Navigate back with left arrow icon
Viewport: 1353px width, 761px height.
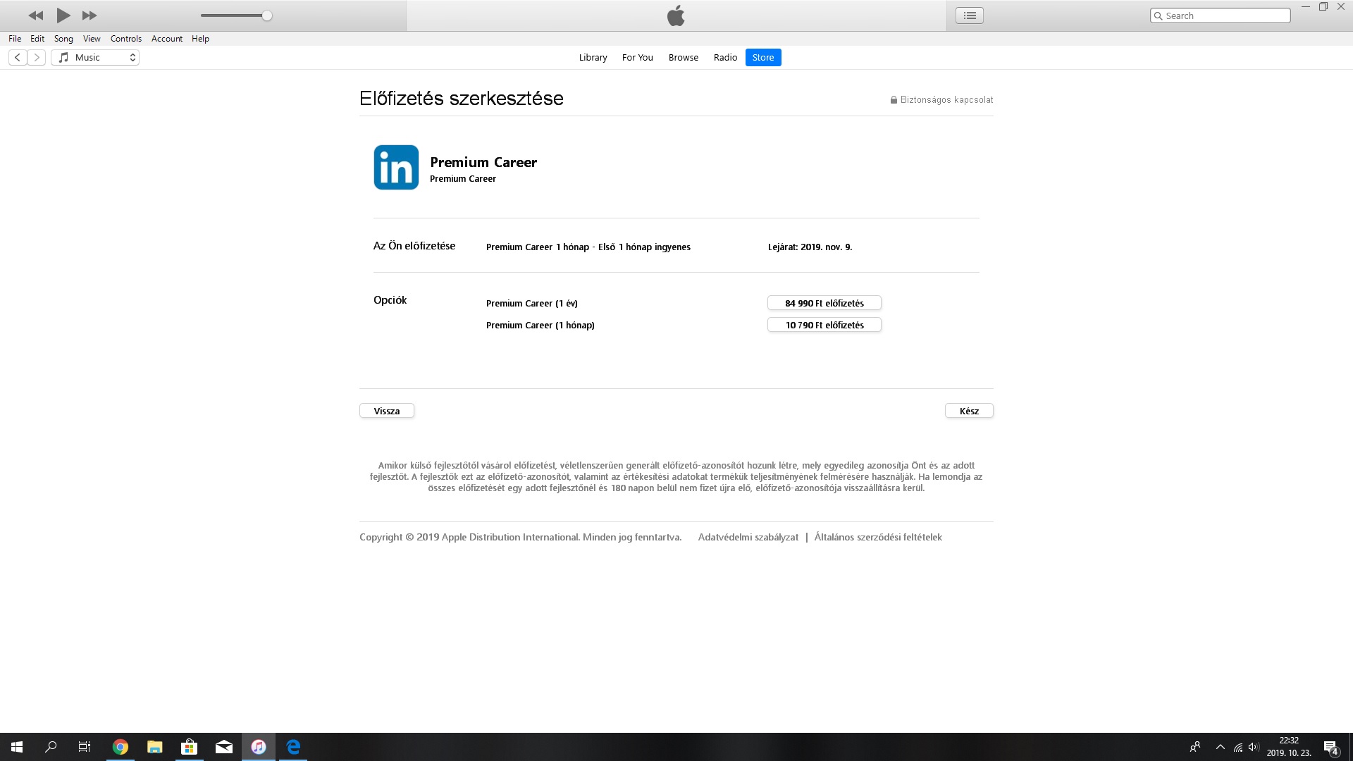coord(18,58)
